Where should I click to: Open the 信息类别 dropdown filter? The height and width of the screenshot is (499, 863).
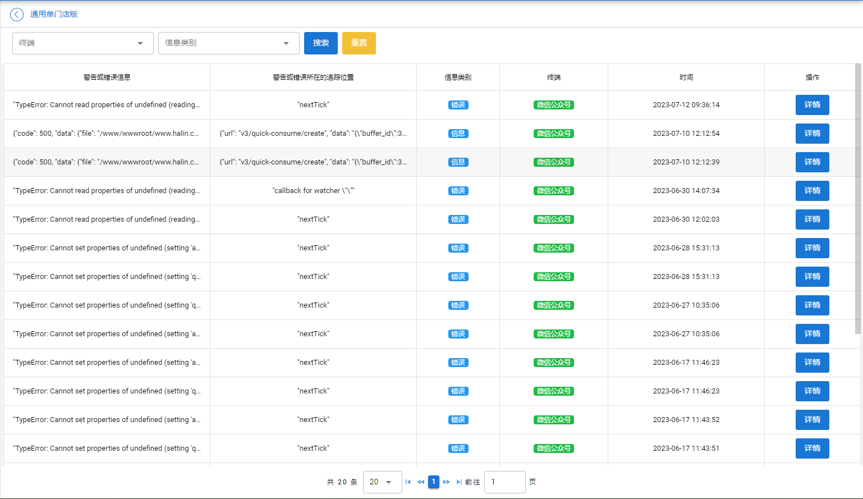tap(229, 43)
